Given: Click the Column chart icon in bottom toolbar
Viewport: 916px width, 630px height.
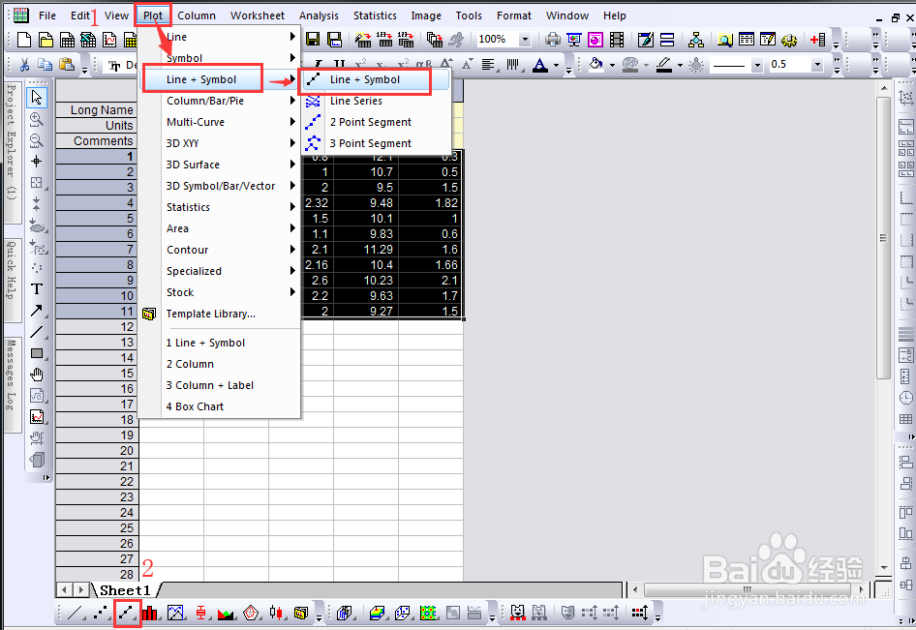Looking at the screenshot, I should [x=150, y=613].
